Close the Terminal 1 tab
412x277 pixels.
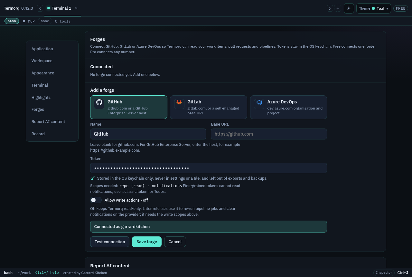[x=76, y=8]
